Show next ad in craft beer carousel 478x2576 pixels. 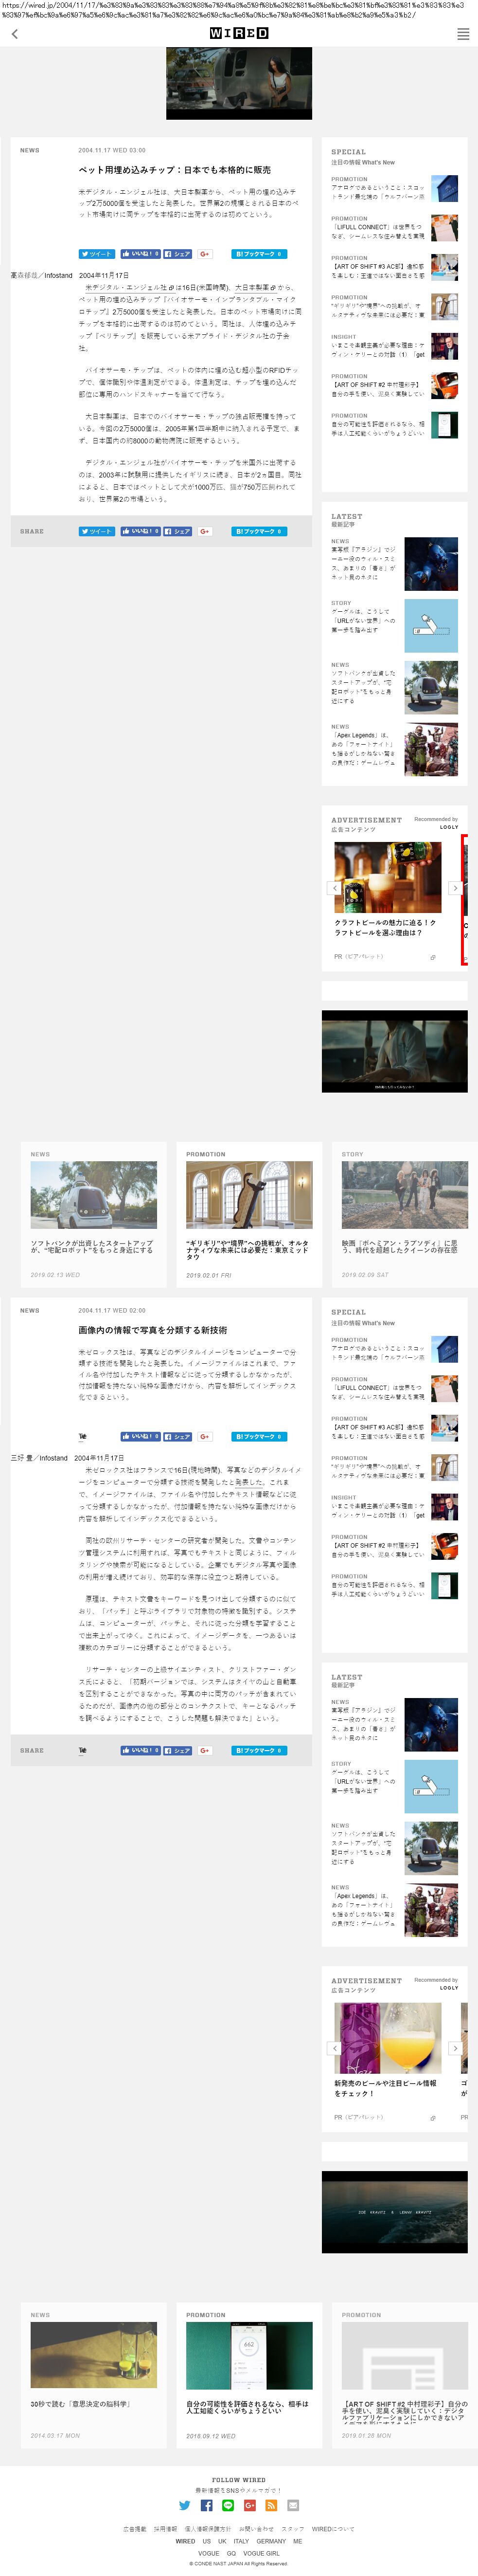point(455,887)
